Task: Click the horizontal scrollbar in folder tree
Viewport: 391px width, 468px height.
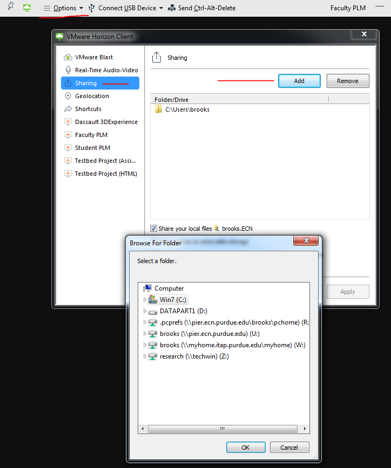Action: point(221,429)
